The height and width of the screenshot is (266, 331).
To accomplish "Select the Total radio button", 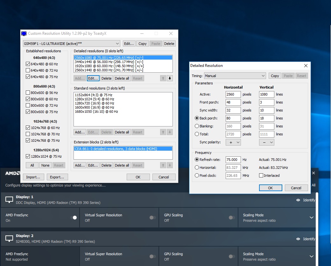I will (x=197, y=134).
